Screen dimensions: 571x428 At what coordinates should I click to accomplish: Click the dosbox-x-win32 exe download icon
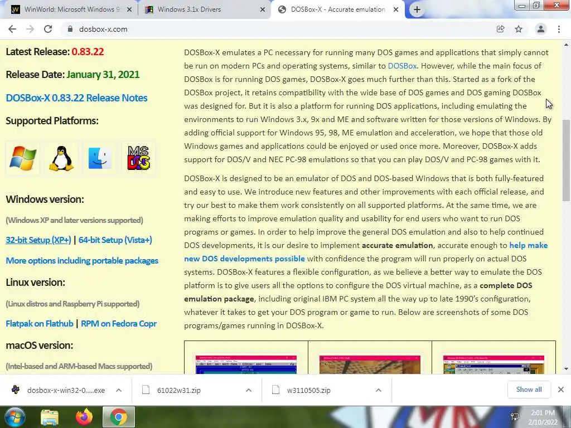[x=16, y=390]
